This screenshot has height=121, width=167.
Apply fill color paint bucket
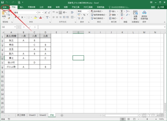[x=35, y=17]
